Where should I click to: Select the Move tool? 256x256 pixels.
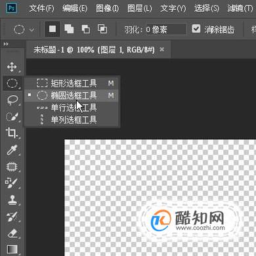point(12,67)
